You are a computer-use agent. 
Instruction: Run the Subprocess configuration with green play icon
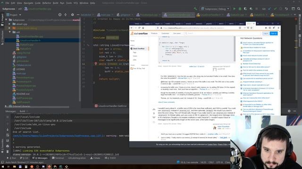click(x=235, y=9)
